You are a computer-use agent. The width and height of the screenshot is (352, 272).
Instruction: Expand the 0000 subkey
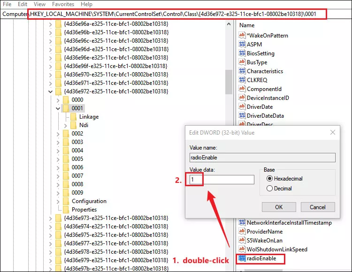[x=58, y=100]
